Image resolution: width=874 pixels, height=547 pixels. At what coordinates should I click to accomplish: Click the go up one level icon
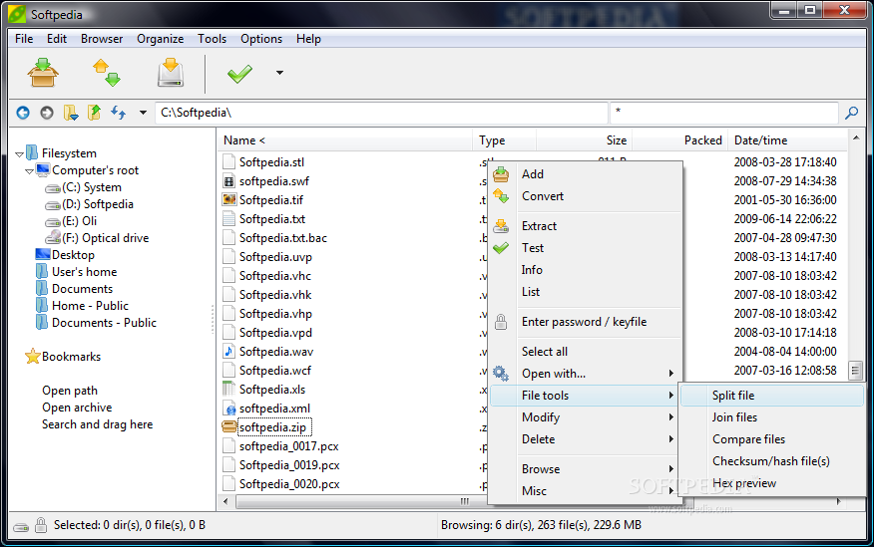[94, 113]
